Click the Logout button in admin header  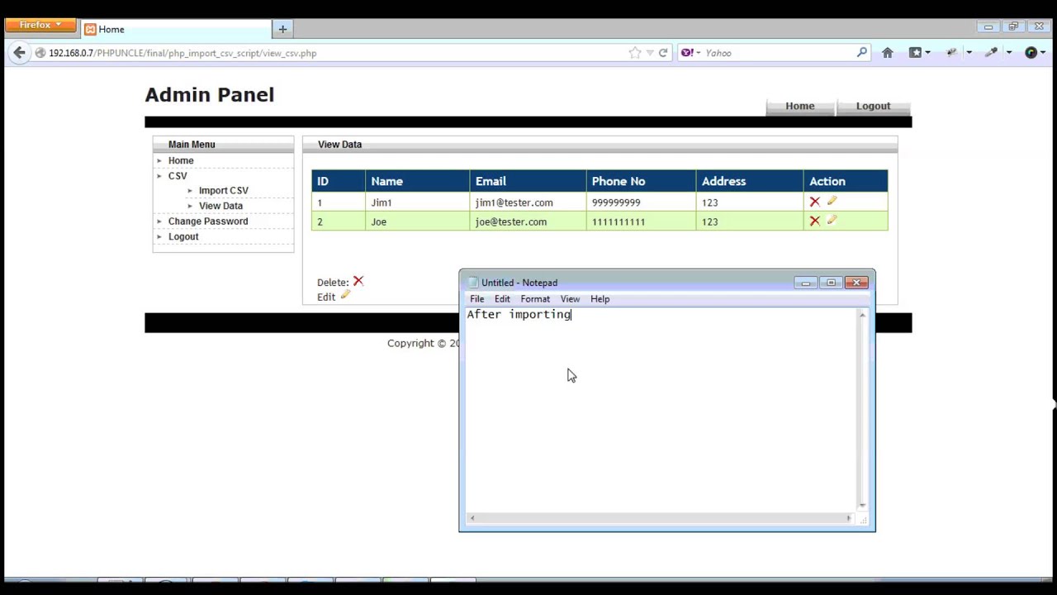(873, 106)
